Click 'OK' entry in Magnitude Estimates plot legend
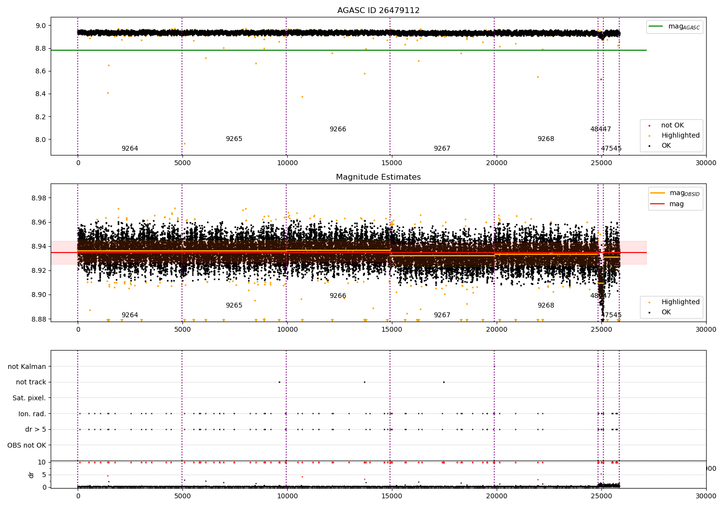The width and height of the screenshot is (724, 507). pos(666,312)
